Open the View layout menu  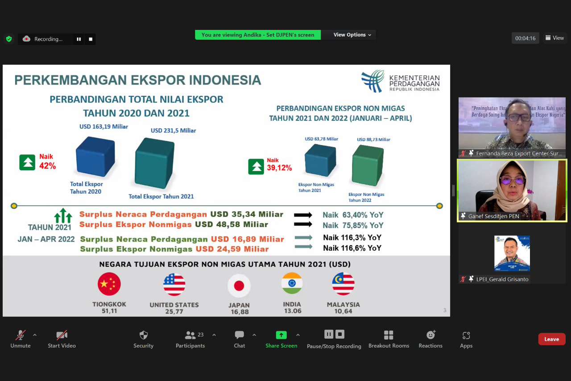[554, 38]
